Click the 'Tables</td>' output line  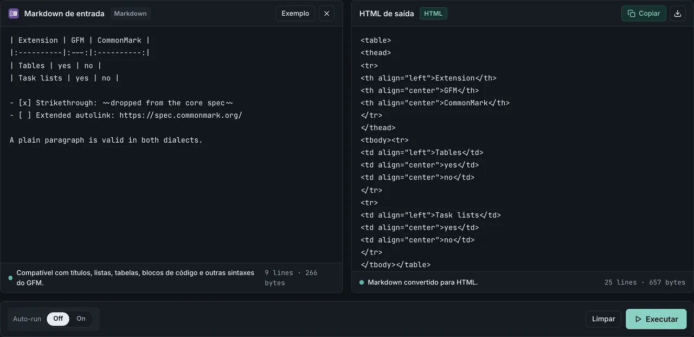pyautogui.click(x=422, y=152)
